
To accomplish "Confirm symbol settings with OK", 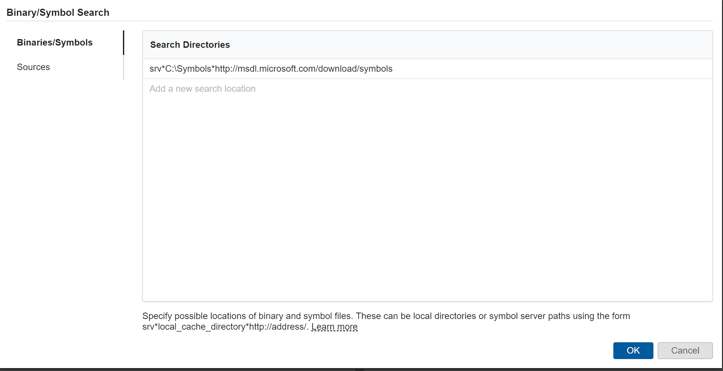I will click(633, 350).
